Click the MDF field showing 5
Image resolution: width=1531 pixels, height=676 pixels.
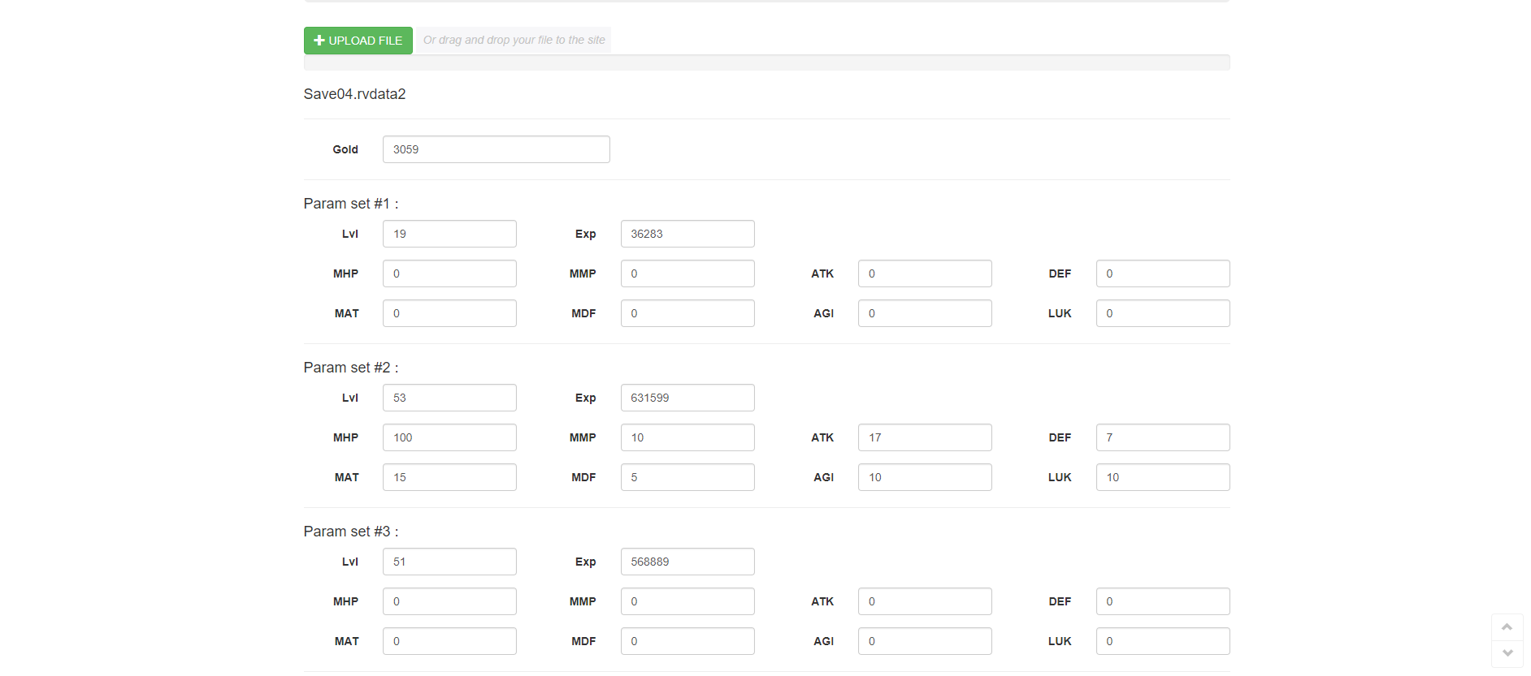(x=687, y=477)
